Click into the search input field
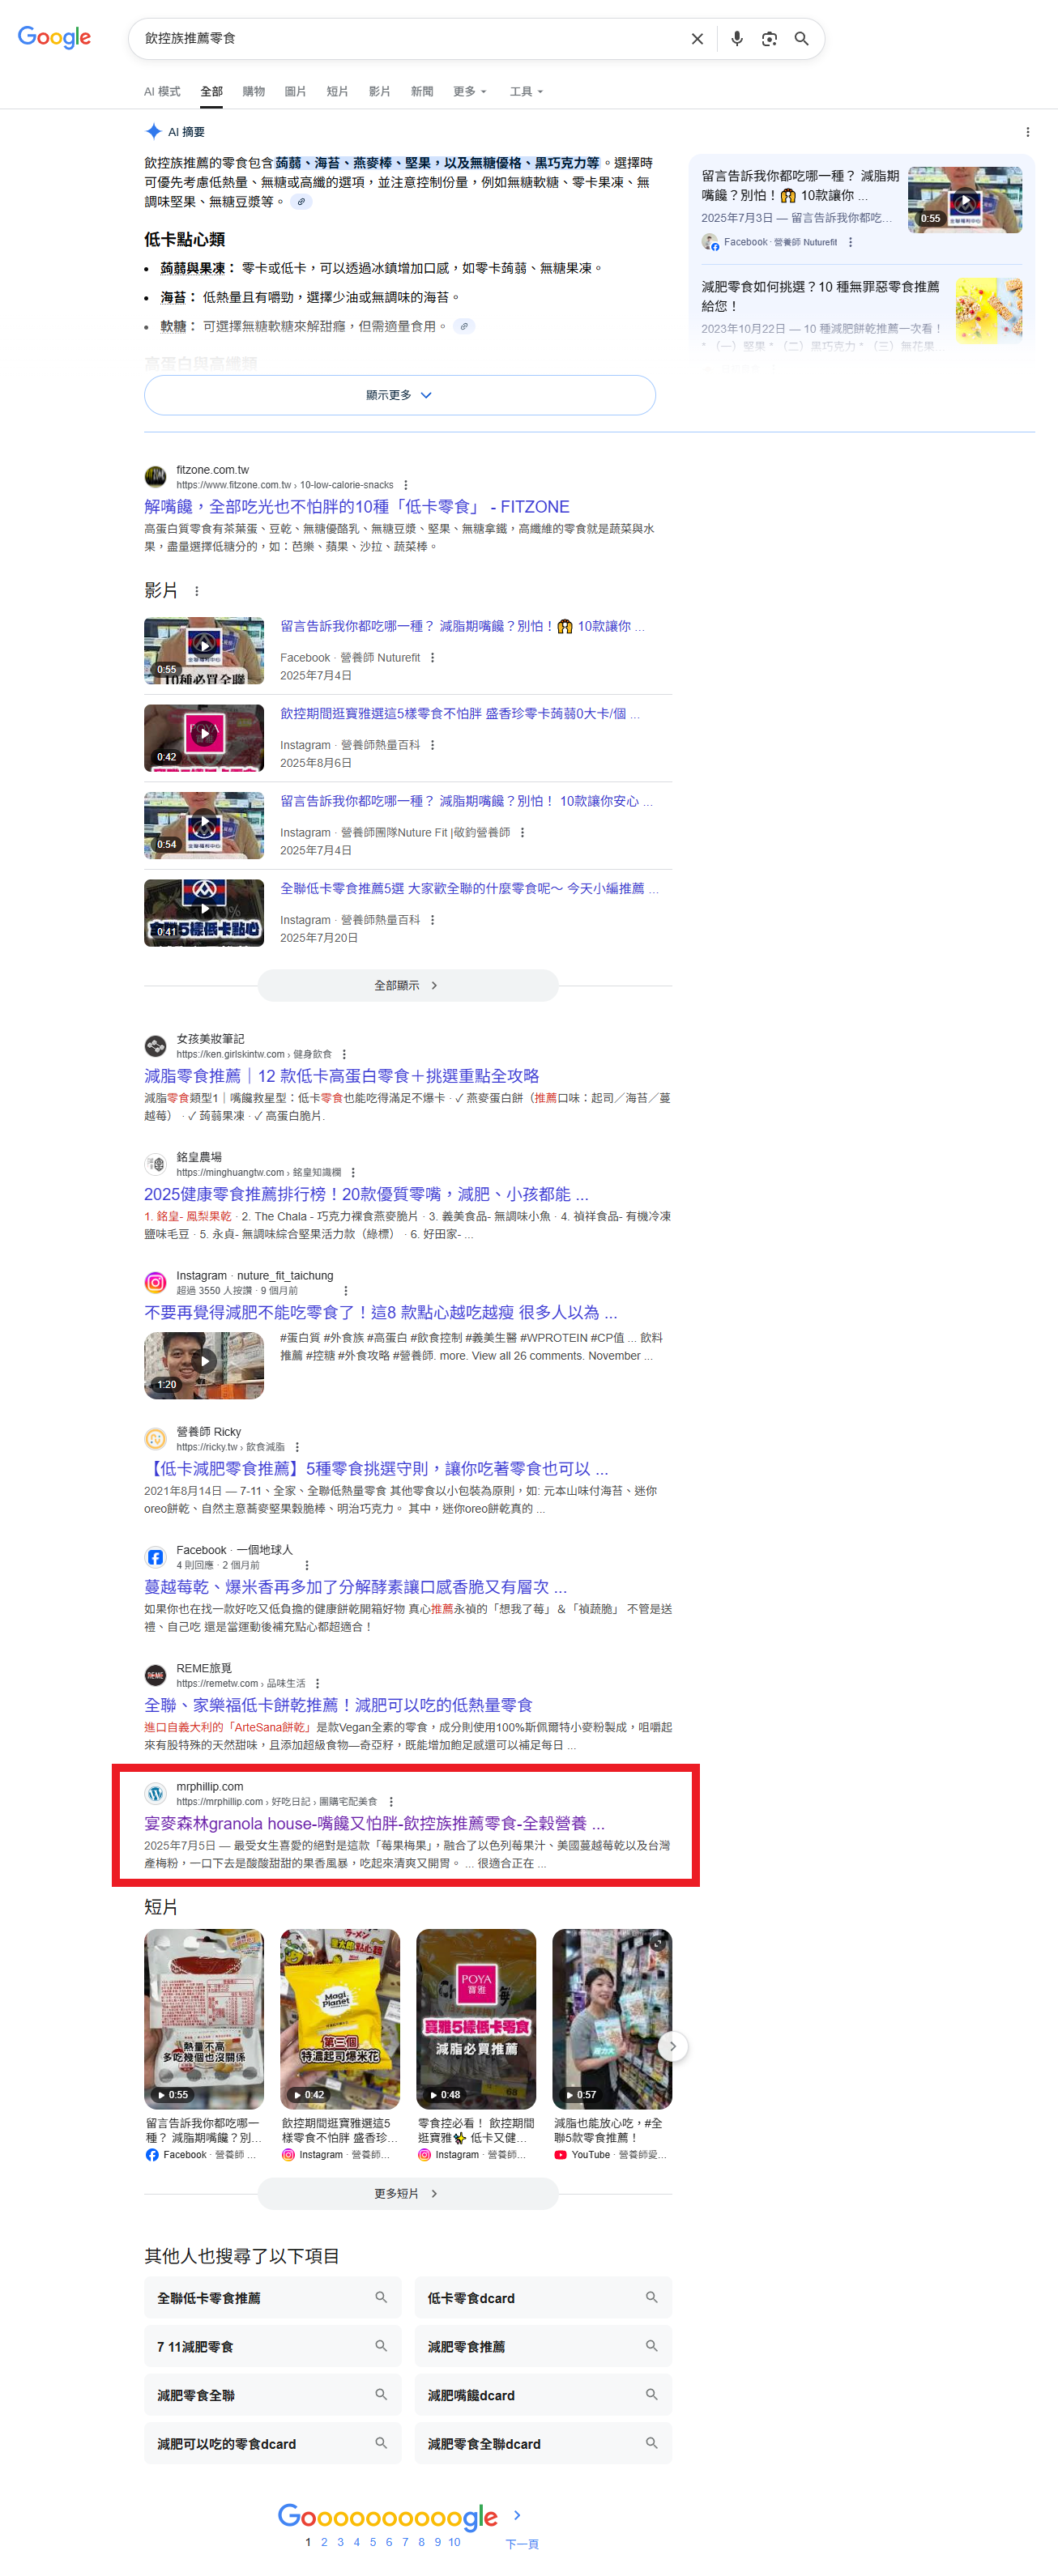This screenshot has height=2576, width=1058. pos(400,39)
